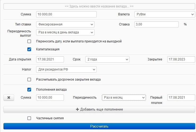196x132 pixels.
Task: Open the Срок dropdown showing 2 года
Action: (x=107, y=59)
